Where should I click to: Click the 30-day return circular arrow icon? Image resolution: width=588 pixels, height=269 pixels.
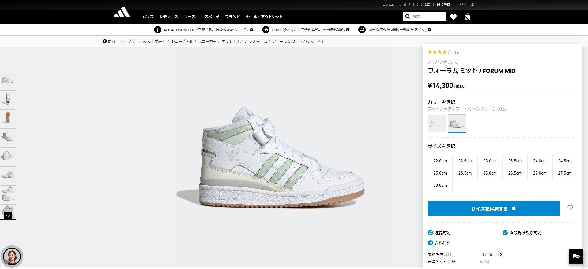362,30
